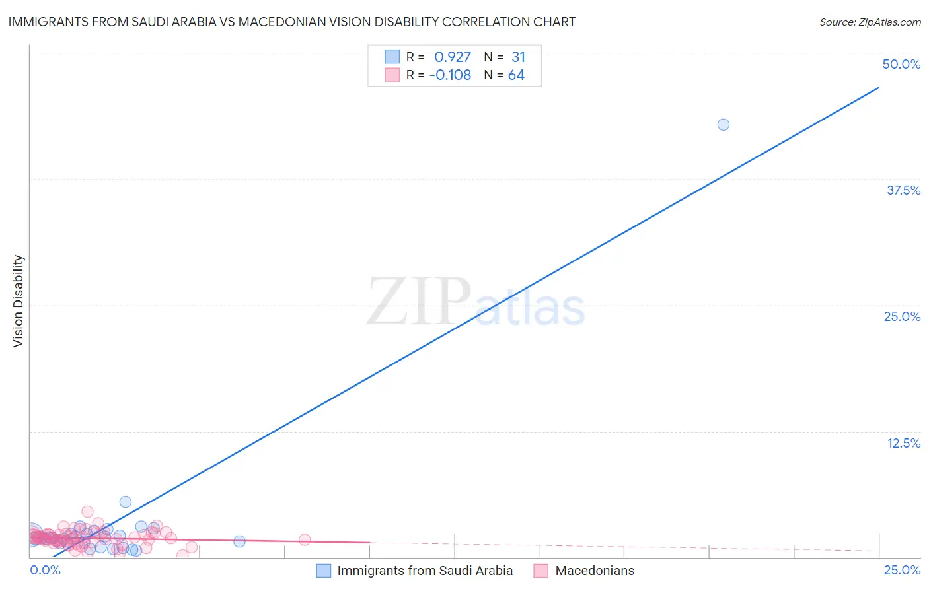Viewport: 929px width, 589px height.
Task: Select the isolated pink point near 8% on x-axis
Action: [x=305, y=539]
